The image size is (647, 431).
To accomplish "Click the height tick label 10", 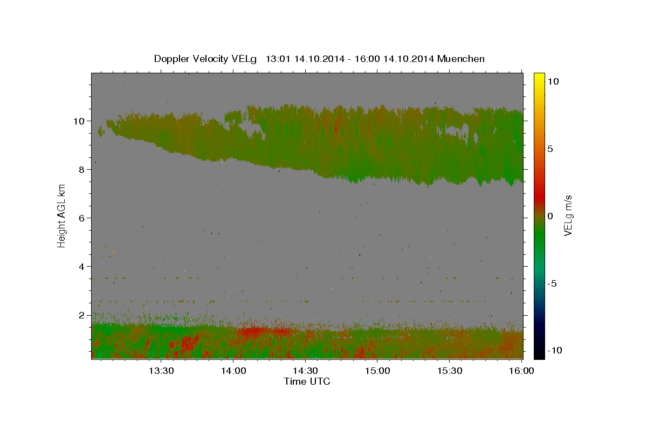I will point(80,121).
